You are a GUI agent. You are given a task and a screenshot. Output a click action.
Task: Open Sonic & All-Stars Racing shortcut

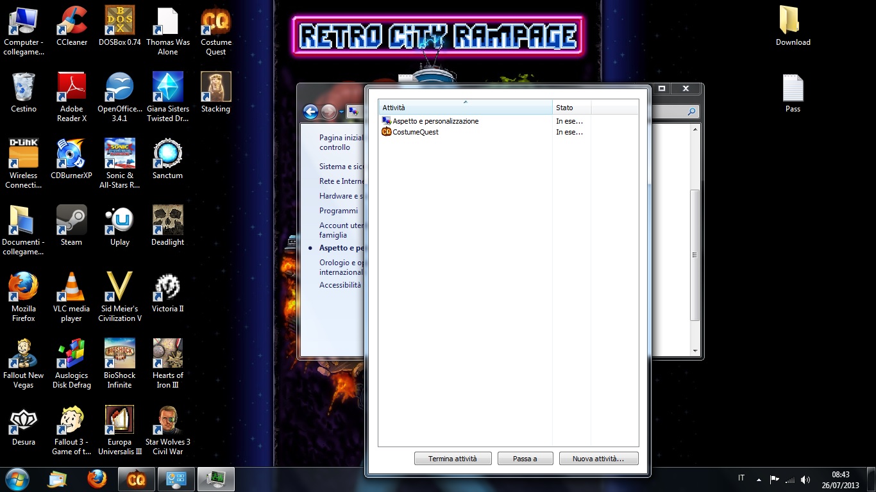click(120, 164)
